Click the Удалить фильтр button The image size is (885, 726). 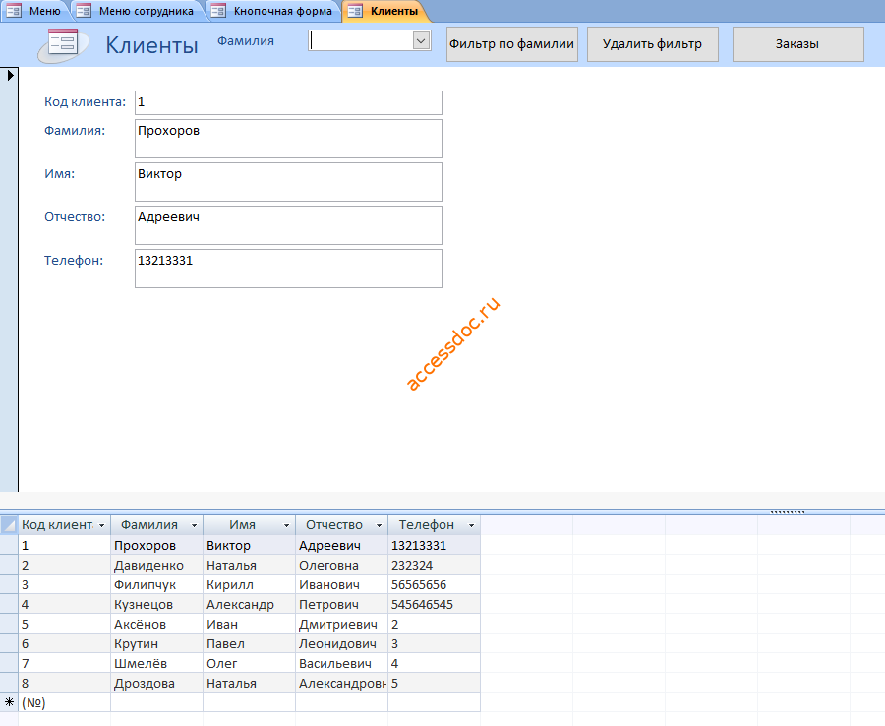click(x=653, y=44)
